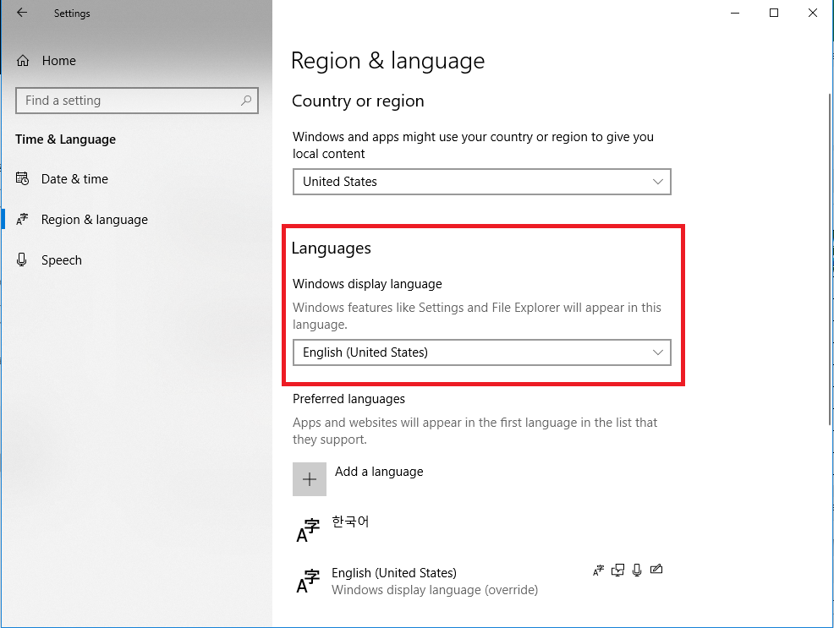Maximize the Settings window
This screenshot has width=834, height=628.
[x=774, y=13]
